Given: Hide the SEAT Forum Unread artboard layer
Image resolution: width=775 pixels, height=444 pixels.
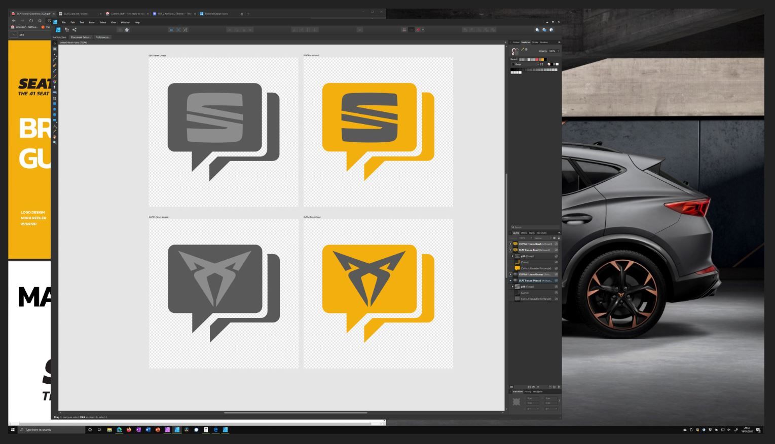Looking at the screenshot, I should pyautogui.click(x=556, y=280).
